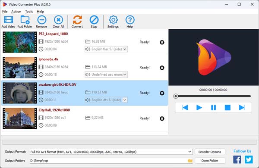
Task: Open Settings from the gear icon
Action: tap(113, 20)
